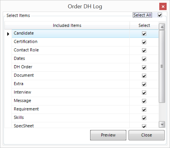170x148 pixels.
Task: Click the Candidate row selector arrow
Action: [x=8, y=34]
